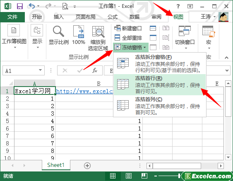Click the Unhide window icon
This screenshot has height=181, width=233.
[x=153, y=47]
